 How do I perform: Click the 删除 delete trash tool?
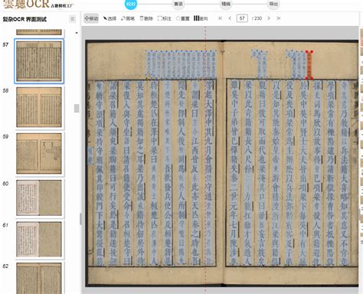(146, 18)
